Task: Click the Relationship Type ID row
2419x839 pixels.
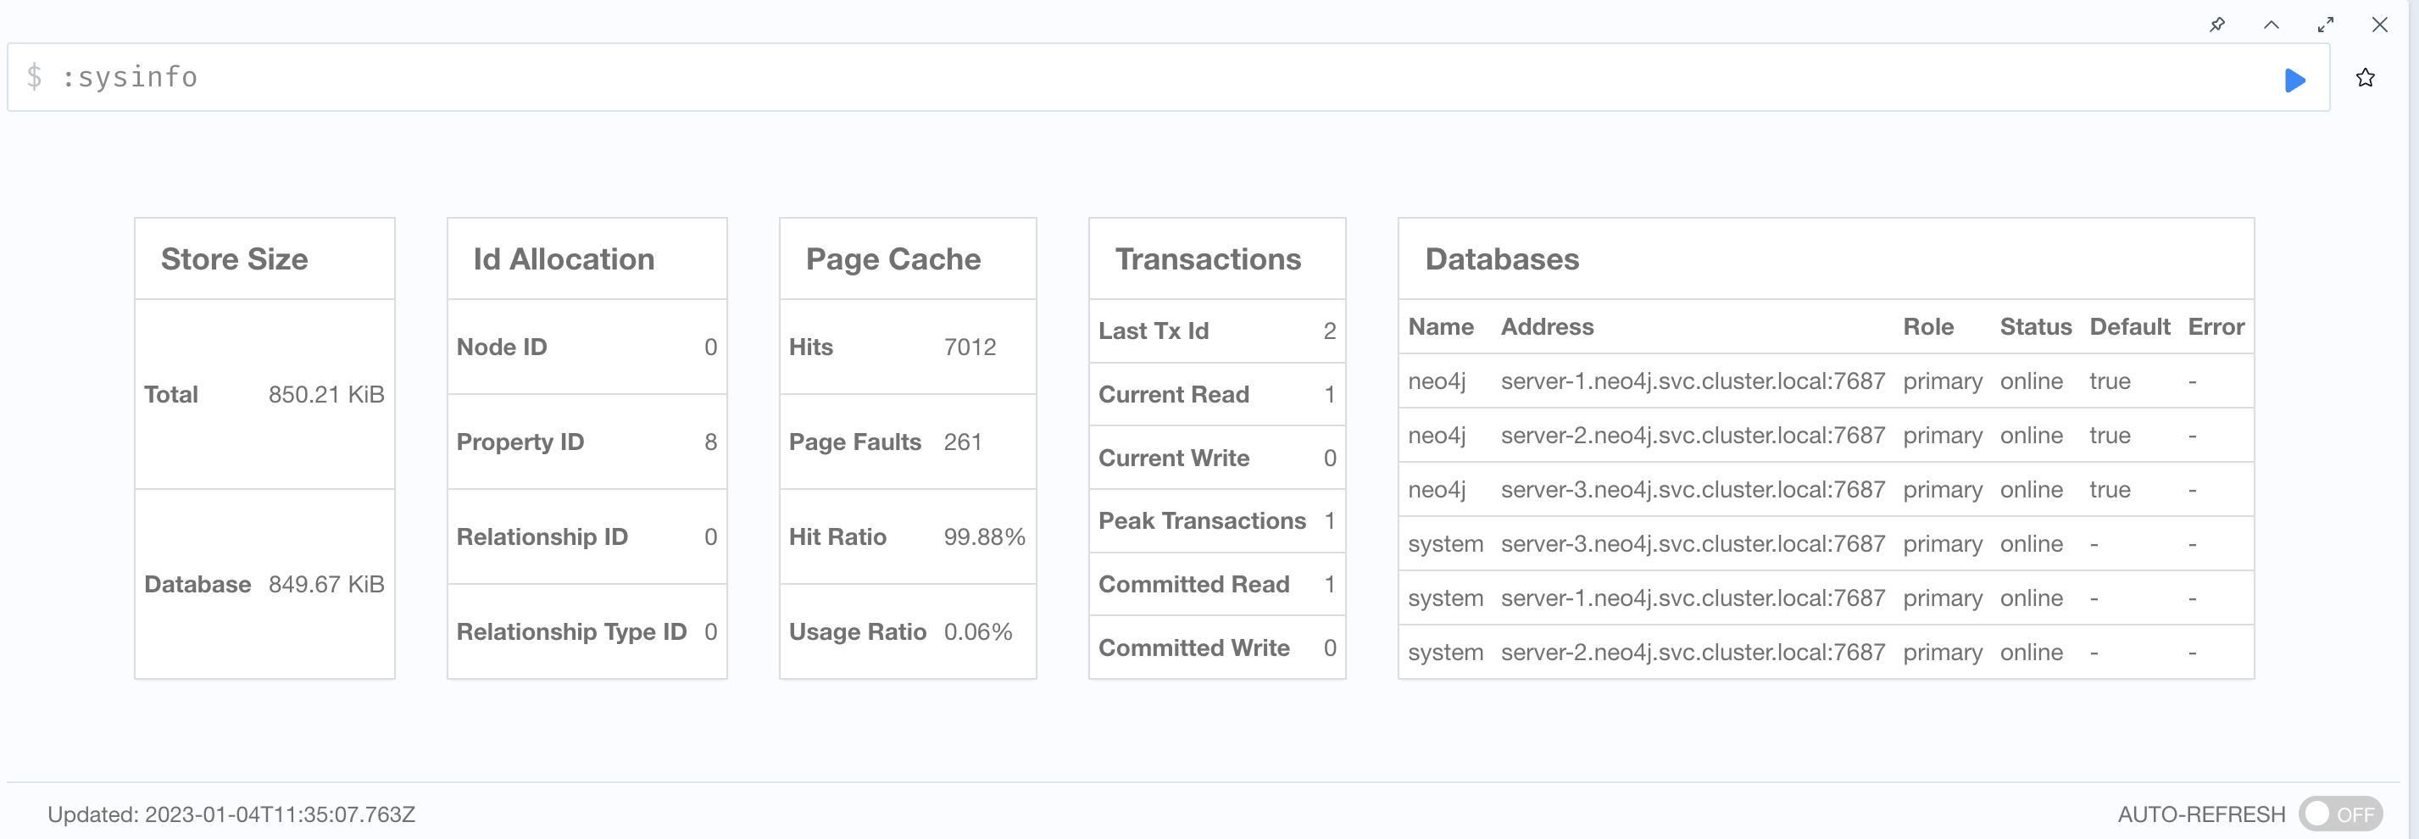Action: point(586,631)
